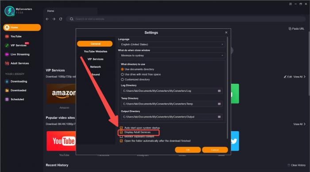Open the close window behavior dropdown
The image size is (310, 172).
[x=172, y=55]
